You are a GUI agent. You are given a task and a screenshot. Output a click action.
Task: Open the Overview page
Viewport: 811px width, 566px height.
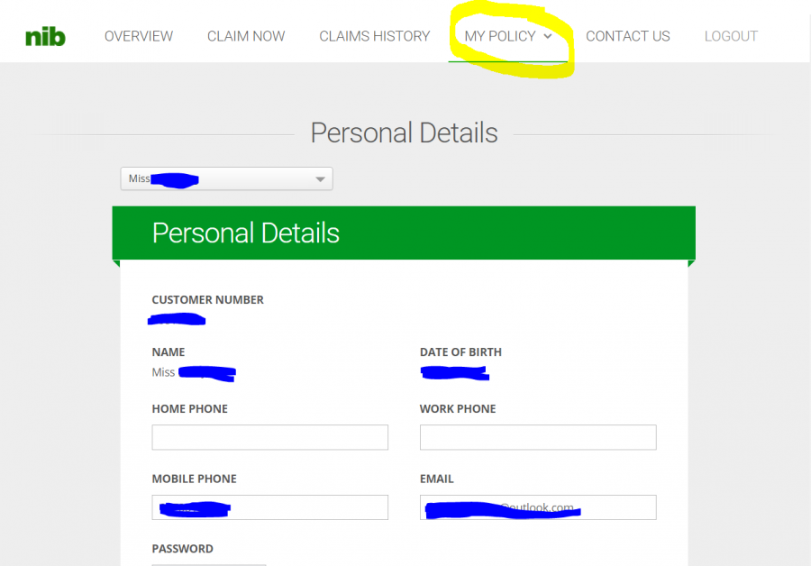click(x=139, y=36)
